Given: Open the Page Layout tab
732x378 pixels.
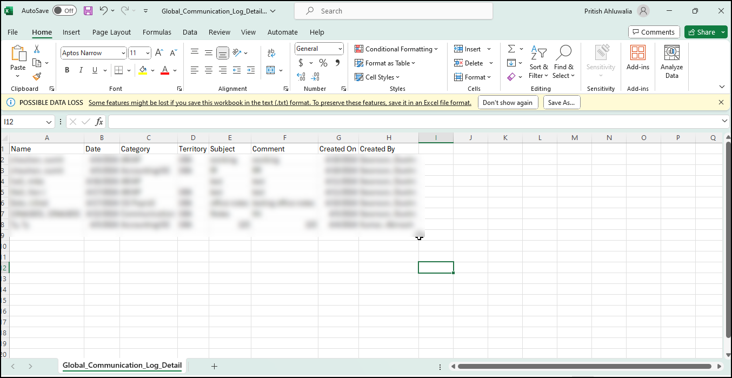Looking at the screenshot, I should click(x=111, y=32).
